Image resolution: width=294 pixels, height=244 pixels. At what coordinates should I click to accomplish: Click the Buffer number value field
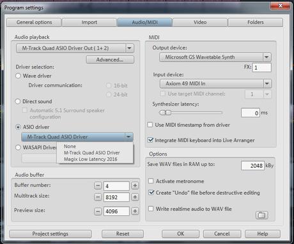point(116,186)
